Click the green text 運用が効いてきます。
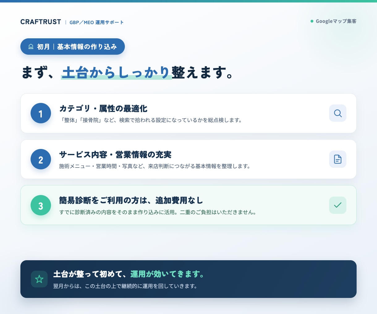The image size is (377, 314). click(x=167, y=274)
